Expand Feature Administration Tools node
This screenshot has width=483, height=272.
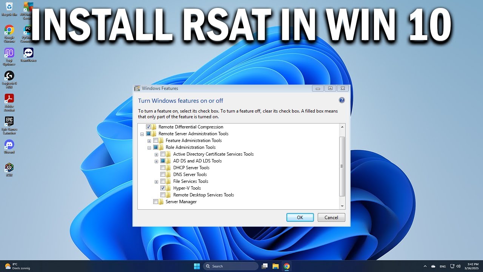(149, 141)
